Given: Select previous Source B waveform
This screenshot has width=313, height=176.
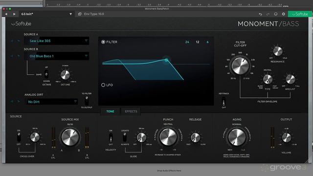Looking at the screenshot, I should point(12,56).
